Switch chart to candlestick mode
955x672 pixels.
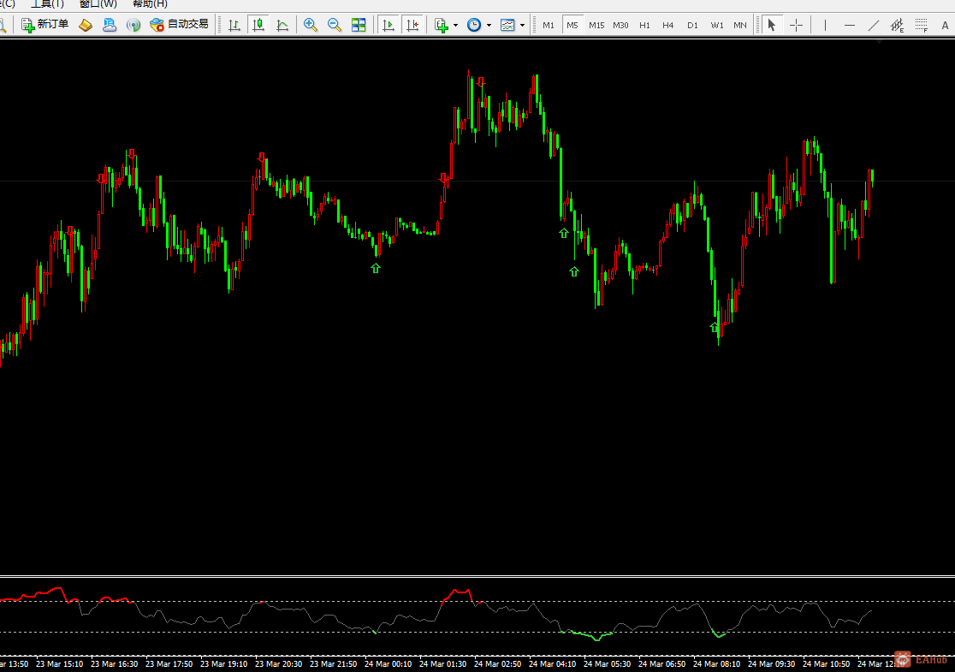click(x=258, y=25)
